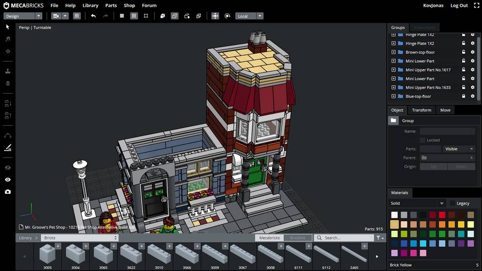Switch to the Transform tab
482x271 pixels.
pyautogui.click(x=421, y=110)
